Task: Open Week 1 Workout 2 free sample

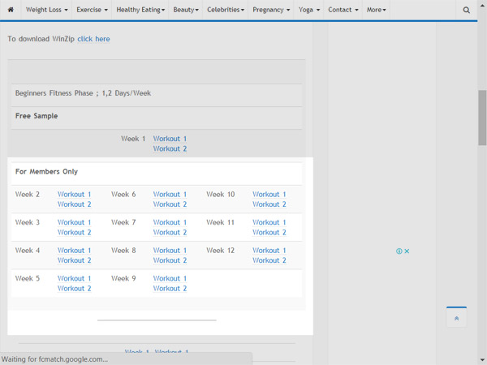Action: (170, 148)
